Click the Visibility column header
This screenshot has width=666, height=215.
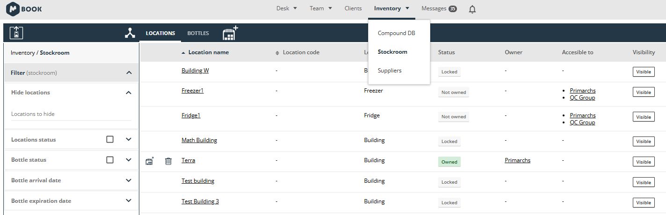click(x=644, y=52)
